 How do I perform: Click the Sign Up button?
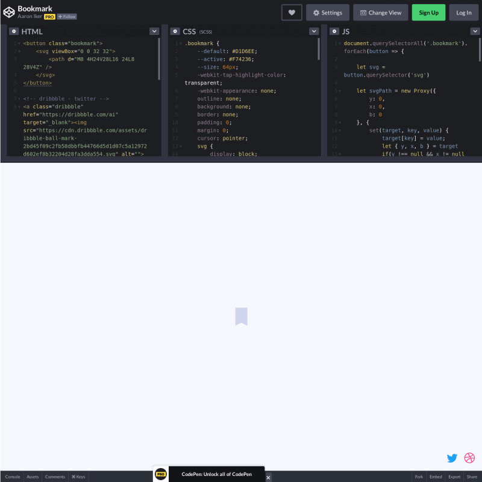coord(428,13)
